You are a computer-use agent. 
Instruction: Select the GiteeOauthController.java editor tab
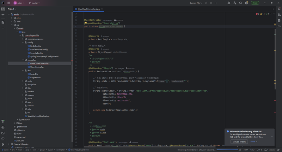pos(88,9)
